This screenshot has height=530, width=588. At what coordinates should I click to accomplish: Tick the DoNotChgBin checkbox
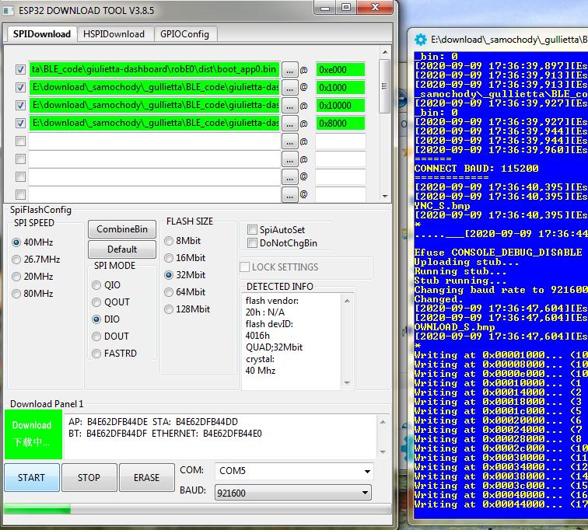click(252, 243)
